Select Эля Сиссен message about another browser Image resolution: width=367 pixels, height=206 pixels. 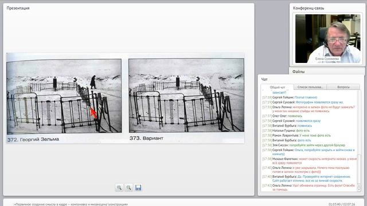303,145
